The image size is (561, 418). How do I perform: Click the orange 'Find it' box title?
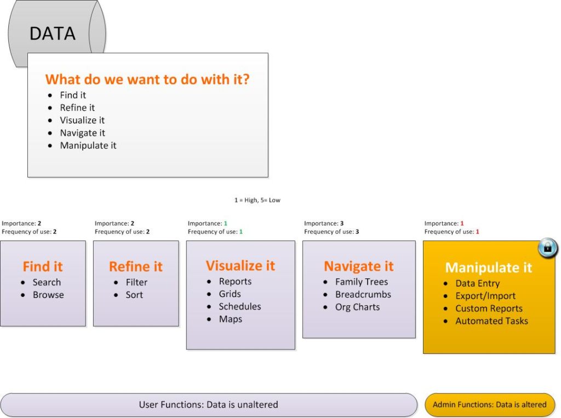(43, 267)
